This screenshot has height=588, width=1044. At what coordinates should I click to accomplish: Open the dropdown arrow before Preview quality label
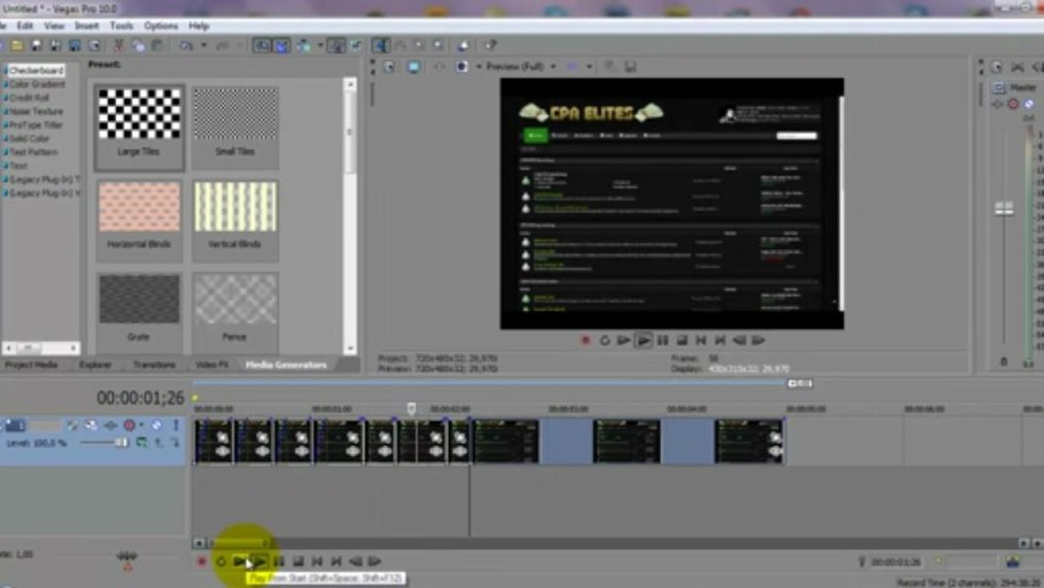pos(478,67)
